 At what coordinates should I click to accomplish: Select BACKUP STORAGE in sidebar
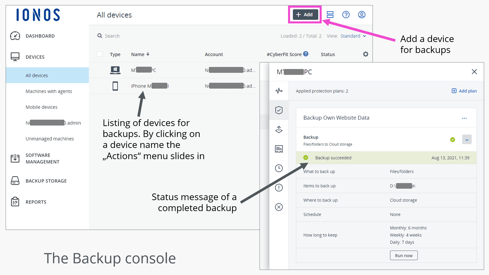tap(46, 181)
